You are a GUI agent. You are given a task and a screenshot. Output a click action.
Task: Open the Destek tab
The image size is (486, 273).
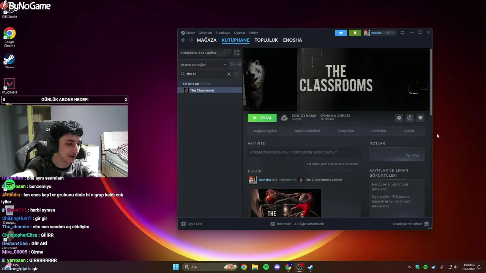click(409, 131)
